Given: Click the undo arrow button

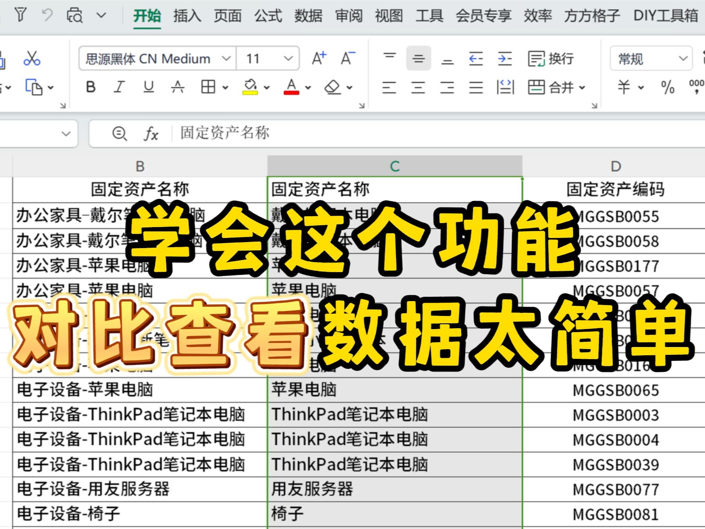Looking at the screenshot, I should click(47, 14).
